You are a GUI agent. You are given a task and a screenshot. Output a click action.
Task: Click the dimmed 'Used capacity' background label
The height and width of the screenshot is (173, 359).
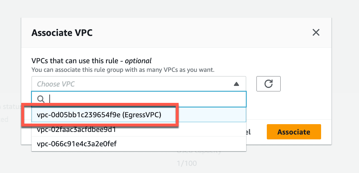pos(199,151)
